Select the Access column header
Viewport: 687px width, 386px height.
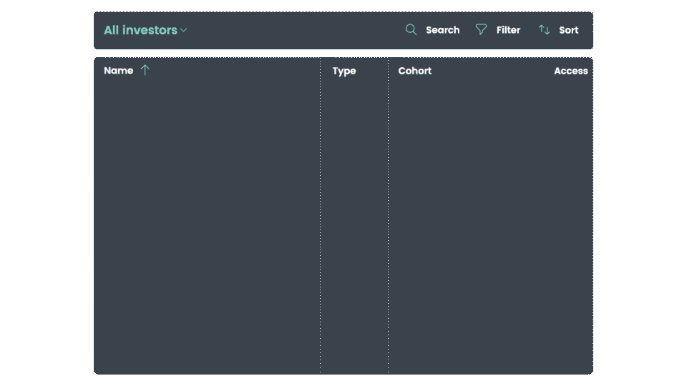pos(571,71)
